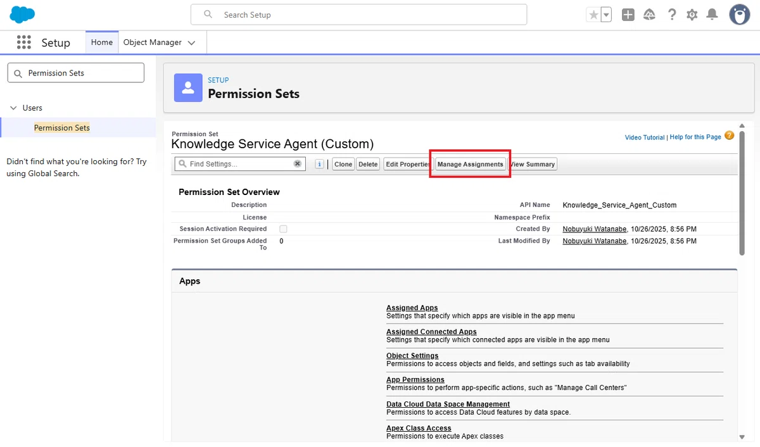
Task: Click the Knowledge Service Agent (Custom) title
Action: coord(272,144)
